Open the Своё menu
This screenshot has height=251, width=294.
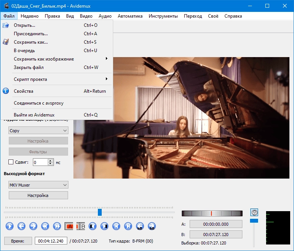click(213, 16)
